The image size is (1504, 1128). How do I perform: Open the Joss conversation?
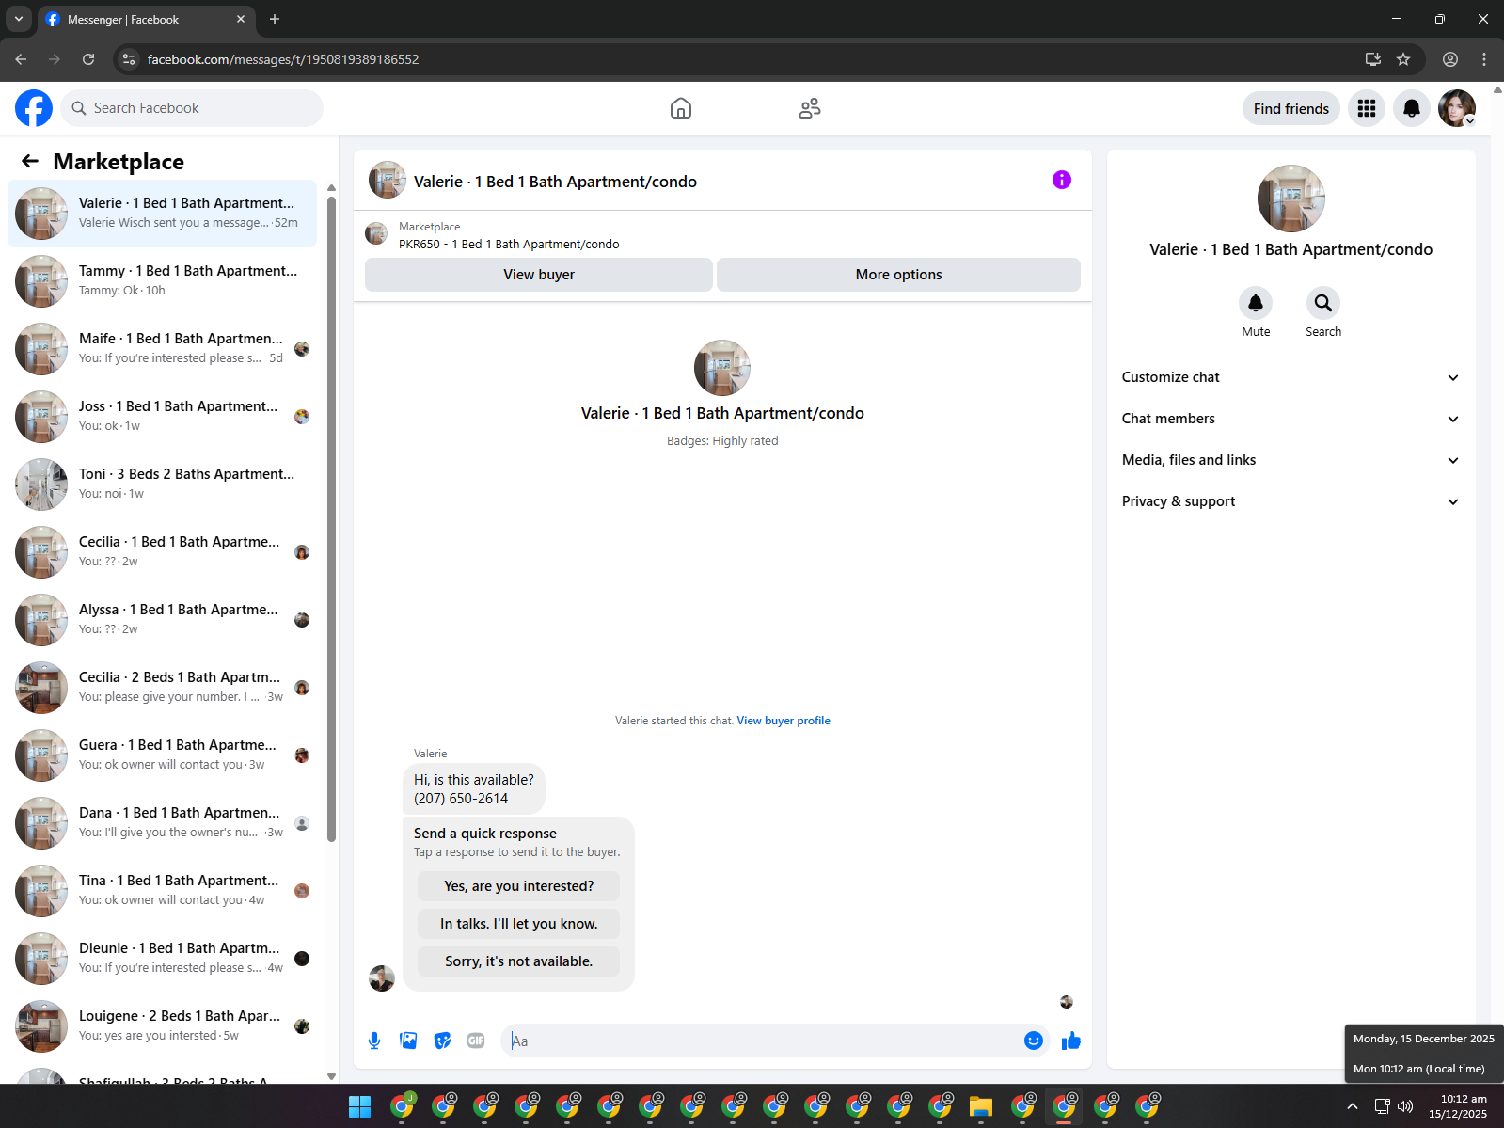coord(162,417)
